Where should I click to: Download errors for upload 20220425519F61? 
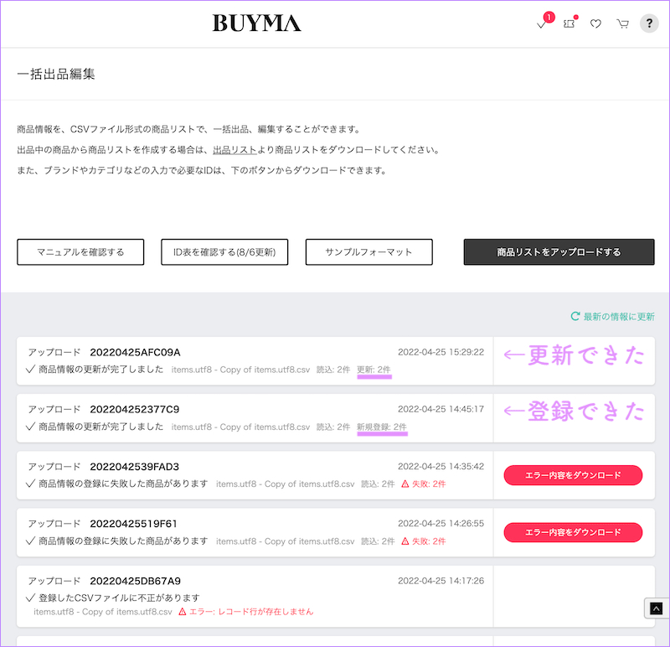tap(573, 532)
